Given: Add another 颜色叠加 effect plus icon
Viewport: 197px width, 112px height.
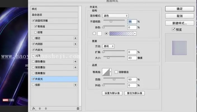Looking at the screenshot, I should [75, 61].
